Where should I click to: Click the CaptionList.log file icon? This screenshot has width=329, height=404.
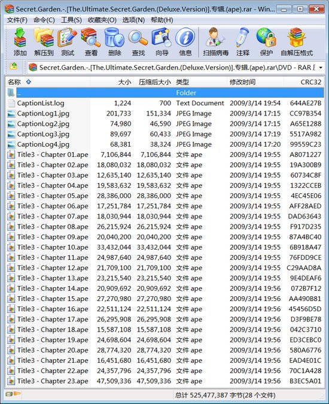point(11,103)
